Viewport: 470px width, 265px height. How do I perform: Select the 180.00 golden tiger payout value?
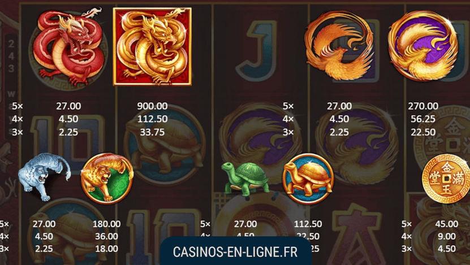(x=106, y=224)
